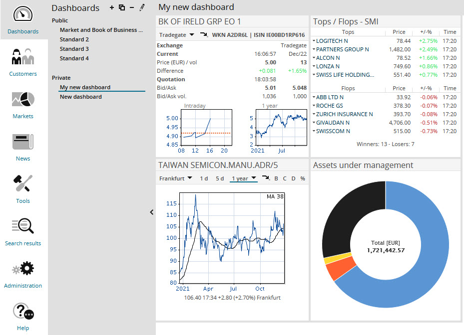Toggle the % percent chart view

303,178
